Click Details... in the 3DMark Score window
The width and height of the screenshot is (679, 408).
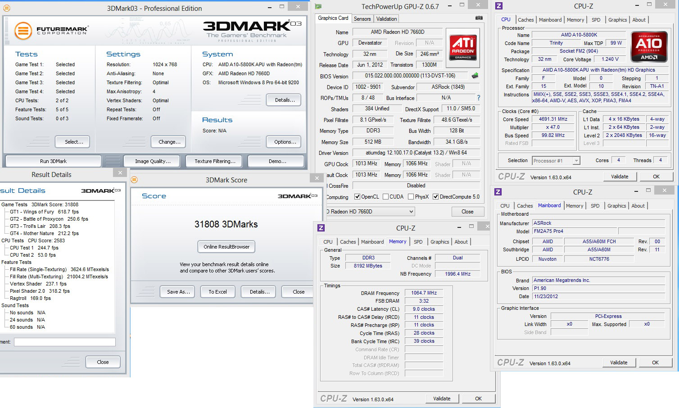coord(258,292)
